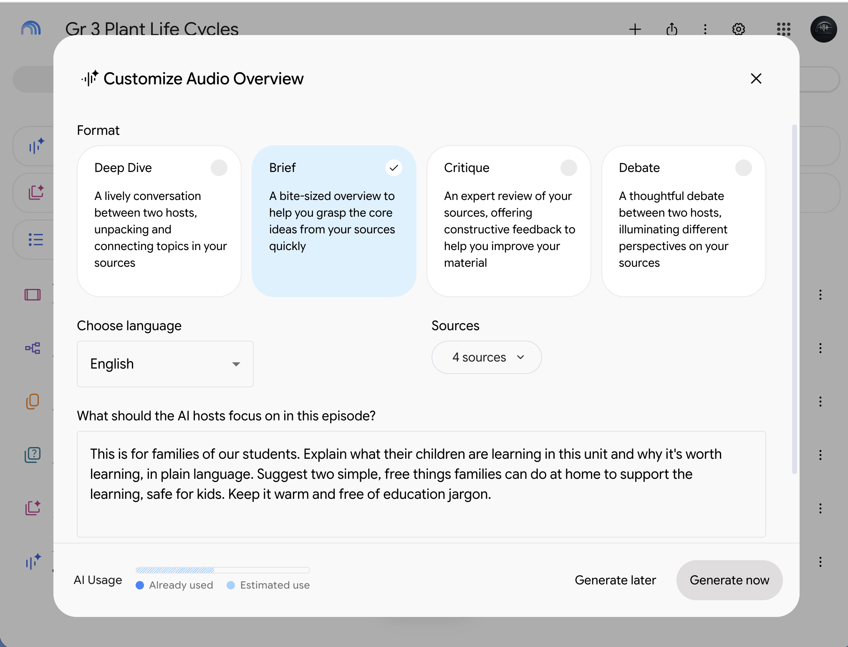The image size is (848, 647).
Task: Click Generate later
Action: (615, 580)
